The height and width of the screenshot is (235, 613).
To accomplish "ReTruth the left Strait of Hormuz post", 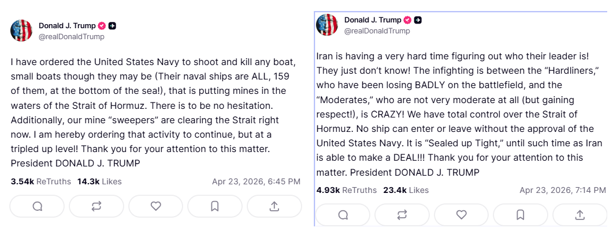I will click(x=96, y=206).
